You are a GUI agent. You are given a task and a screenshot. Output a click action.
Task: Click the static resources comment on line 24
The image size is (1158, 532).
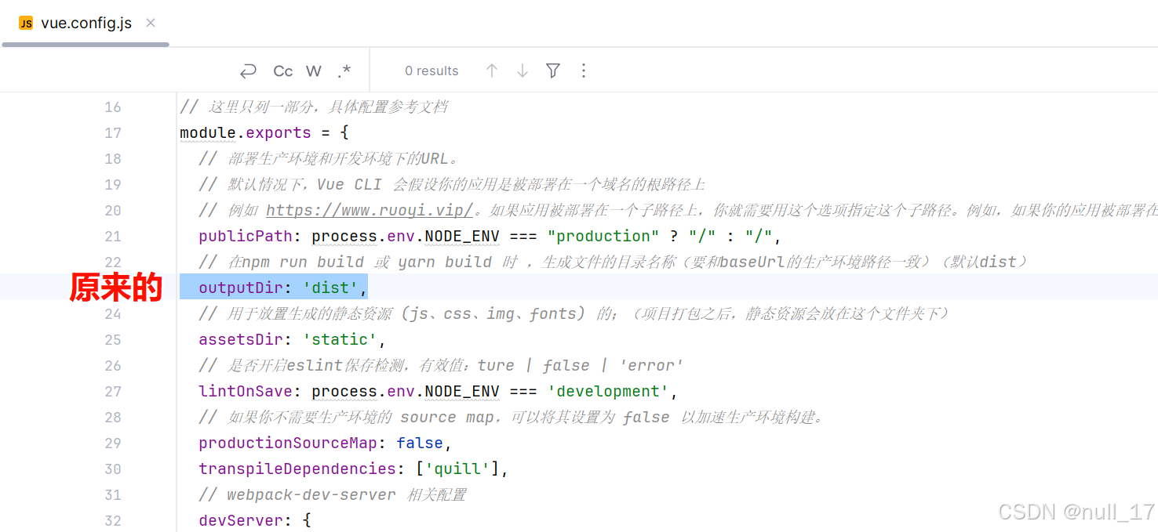pos(575,313)
